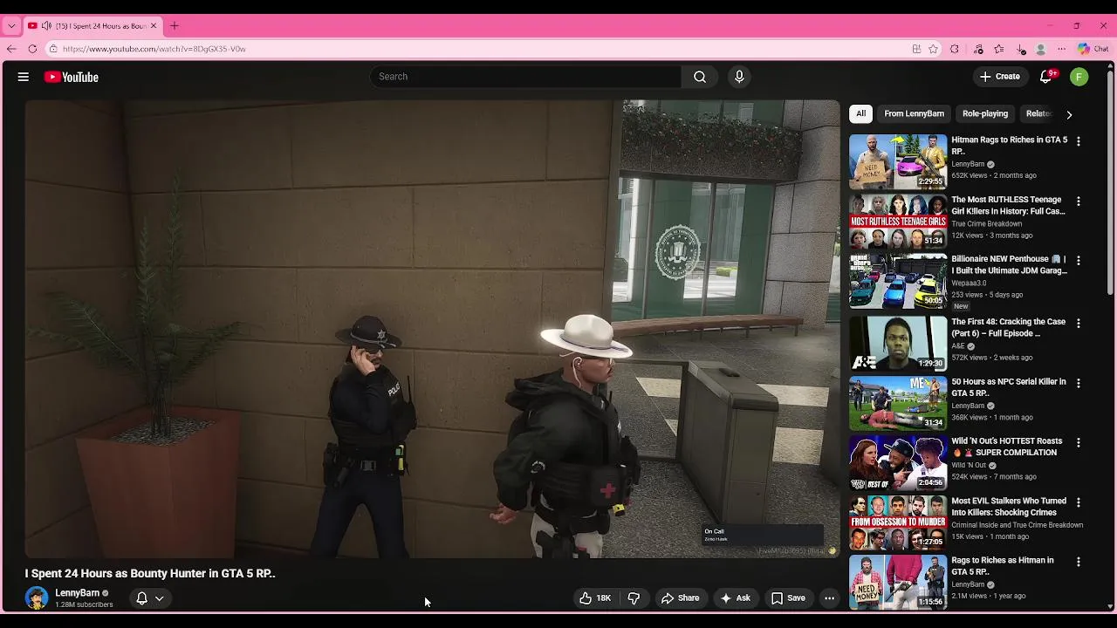Switch to the YouTube browser tab
Screen dimensions: 1117x628
pyautogui.click(x=93, y=26)
